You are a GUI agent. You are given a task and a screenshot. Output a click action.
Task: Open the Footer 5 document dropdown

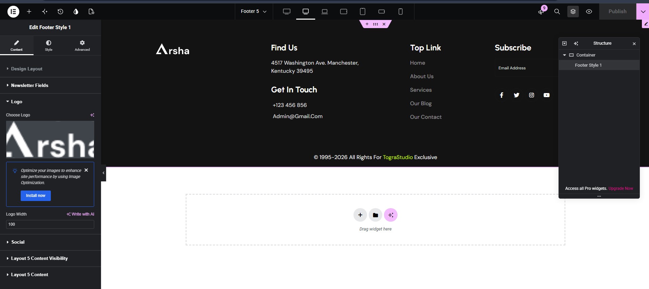point(253,12)
